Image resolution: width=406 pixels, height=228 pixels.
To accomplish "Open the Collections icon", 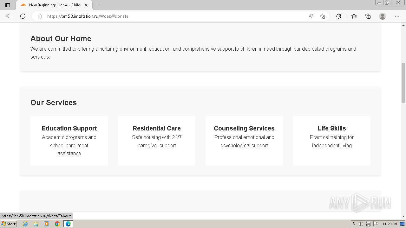I will pyautogui.click(x=368, y=16).
